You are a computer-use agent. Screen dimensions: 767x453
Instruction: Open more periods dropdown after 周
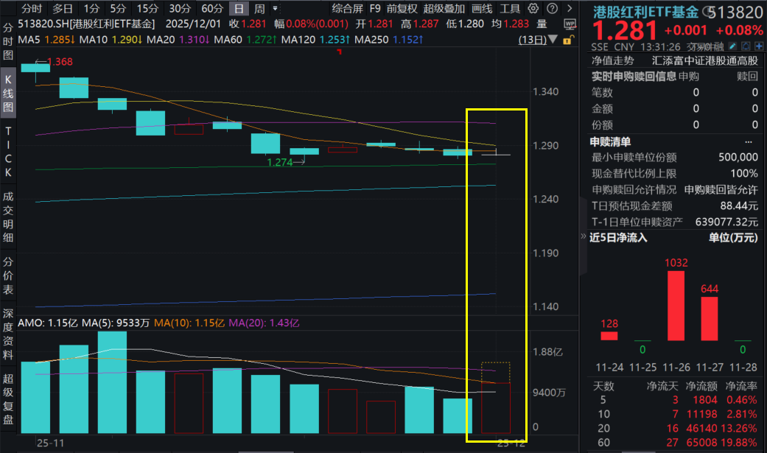point(276,9)
